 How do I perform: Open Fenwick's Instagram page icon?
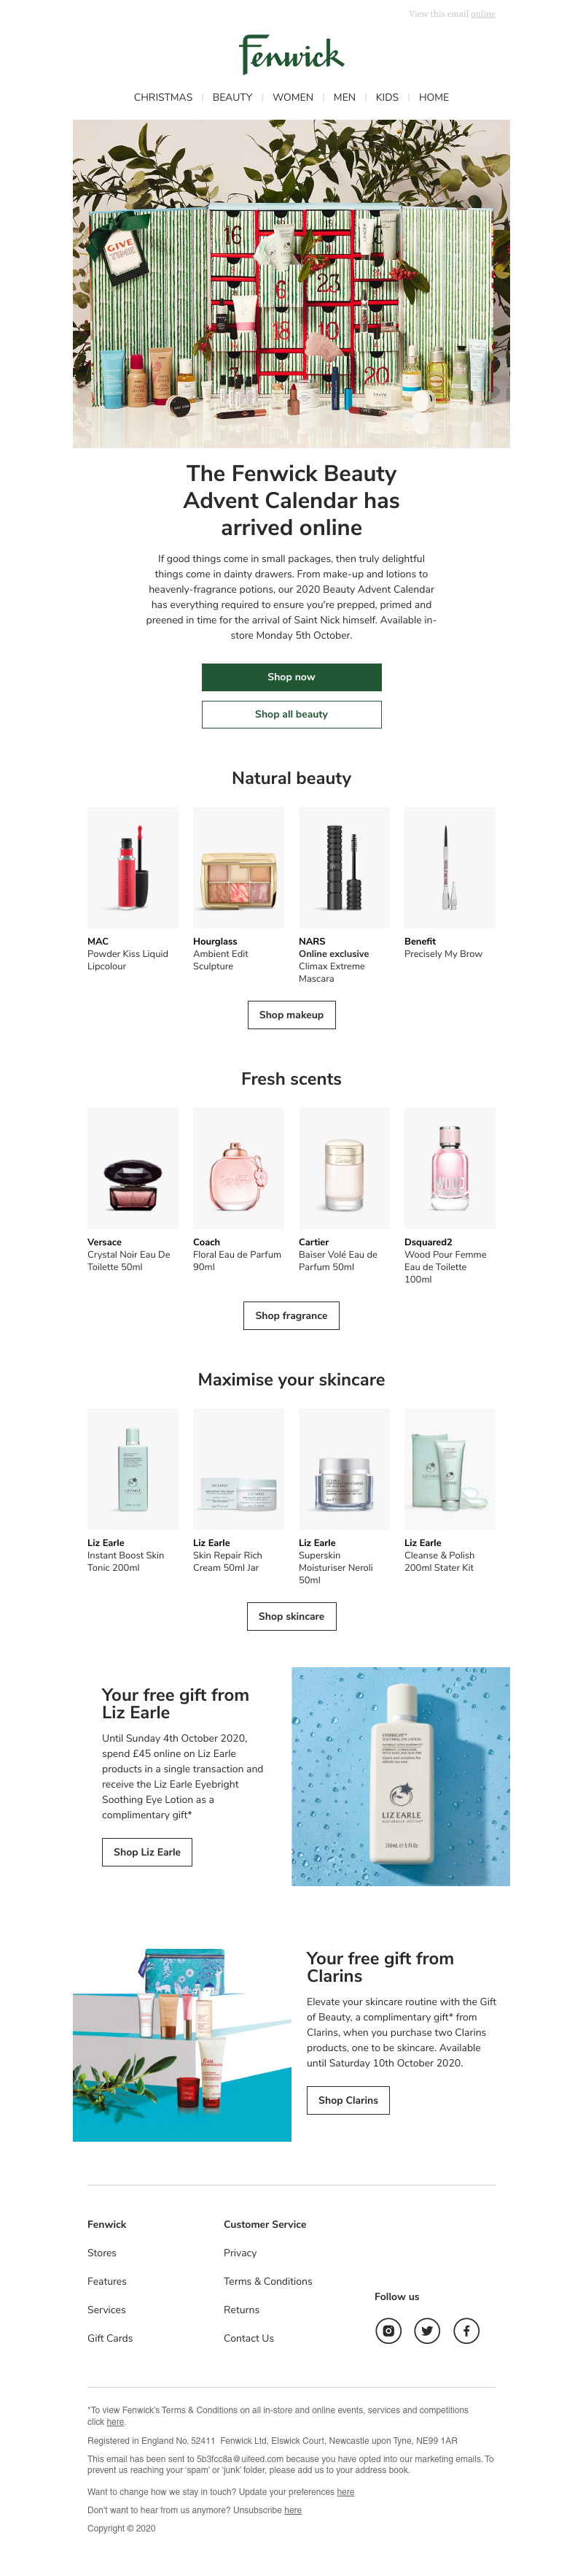point(388,2331)
